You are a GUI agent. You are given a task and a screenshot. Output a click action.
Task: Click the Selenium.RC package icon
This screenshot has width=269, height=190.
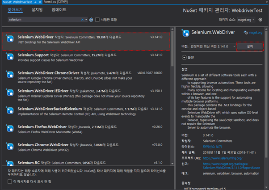[10, 163]
